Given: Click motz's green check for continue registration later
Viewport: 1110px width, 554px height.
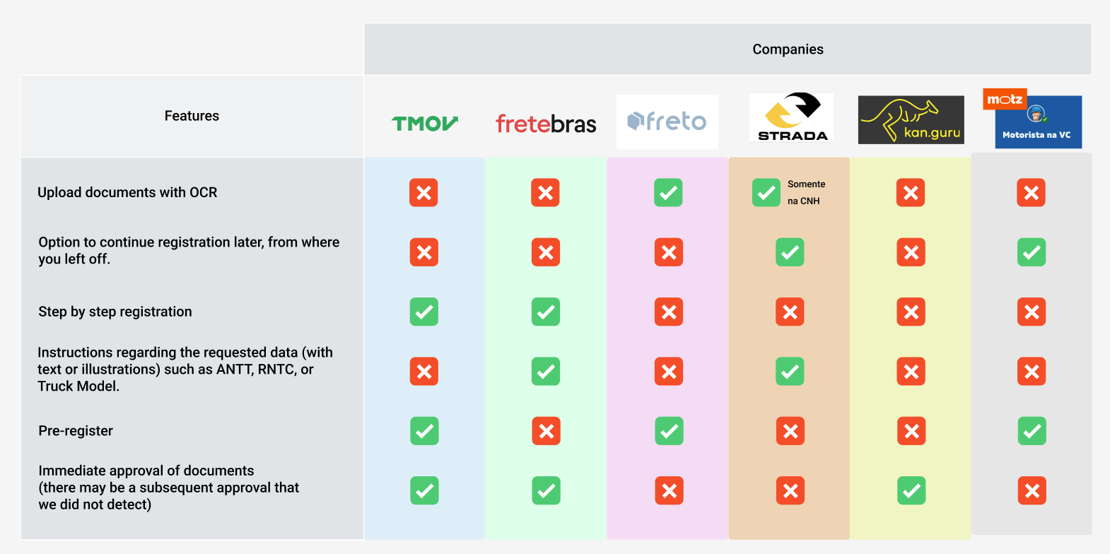Looking at the screenshot, I should click(1032, 252).
